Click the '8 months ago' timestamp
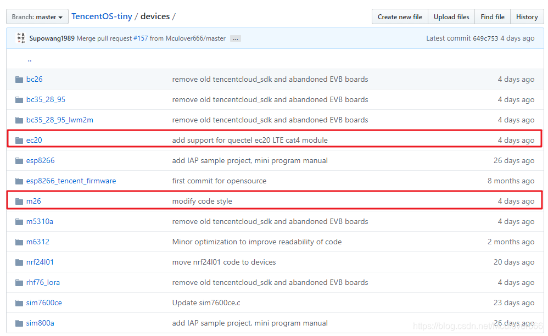 511,181
